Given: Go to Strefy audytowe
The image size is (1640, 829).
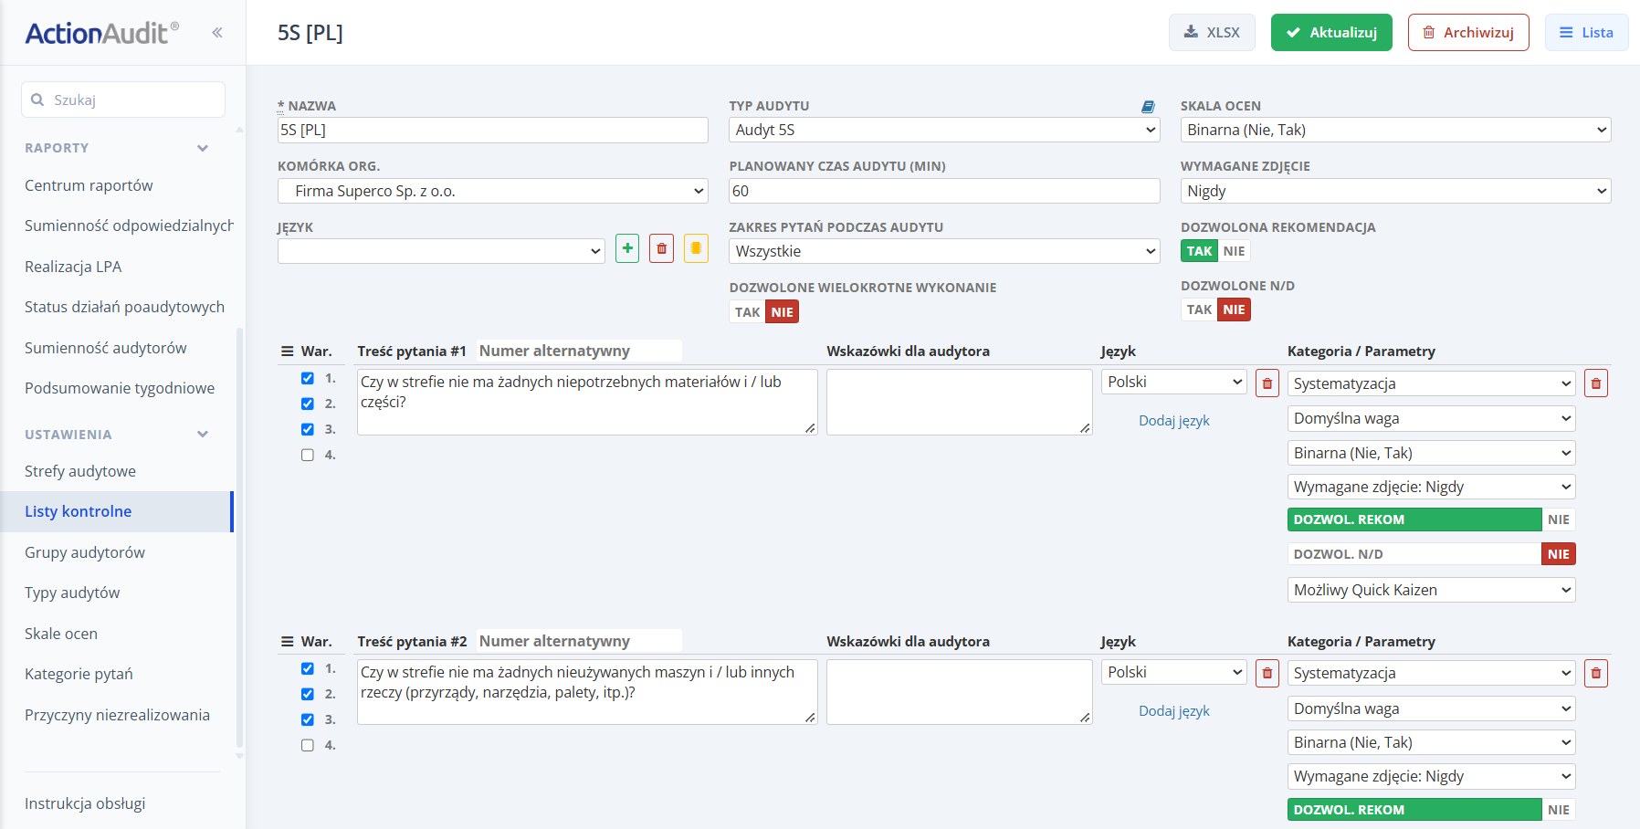Looking at the screenshot, I should point(80,471).
